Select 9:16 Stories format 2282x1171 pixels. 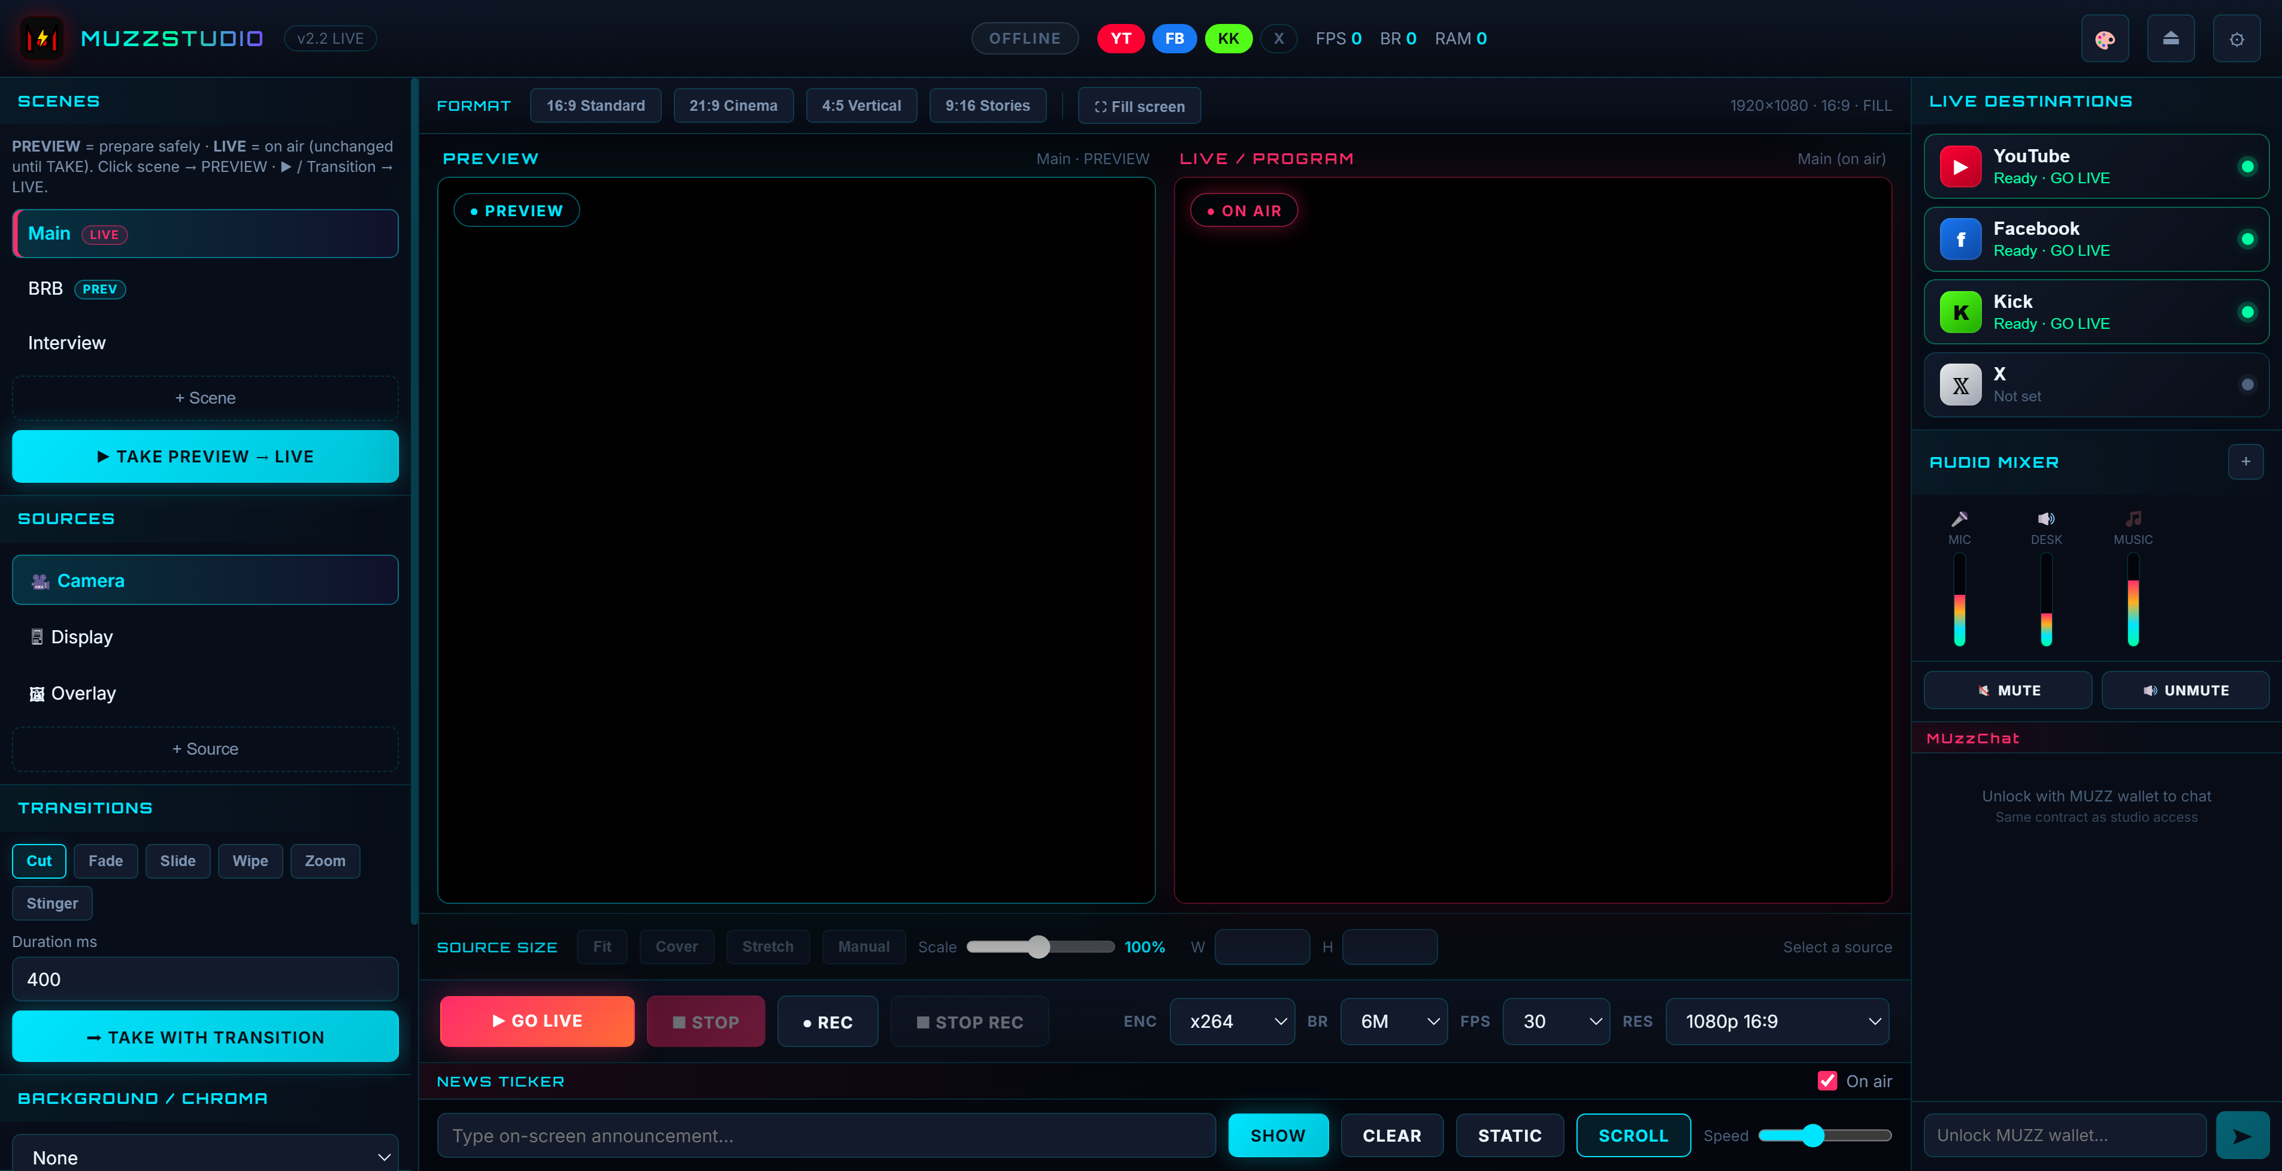pyautogui.click(x=987, y=105)
